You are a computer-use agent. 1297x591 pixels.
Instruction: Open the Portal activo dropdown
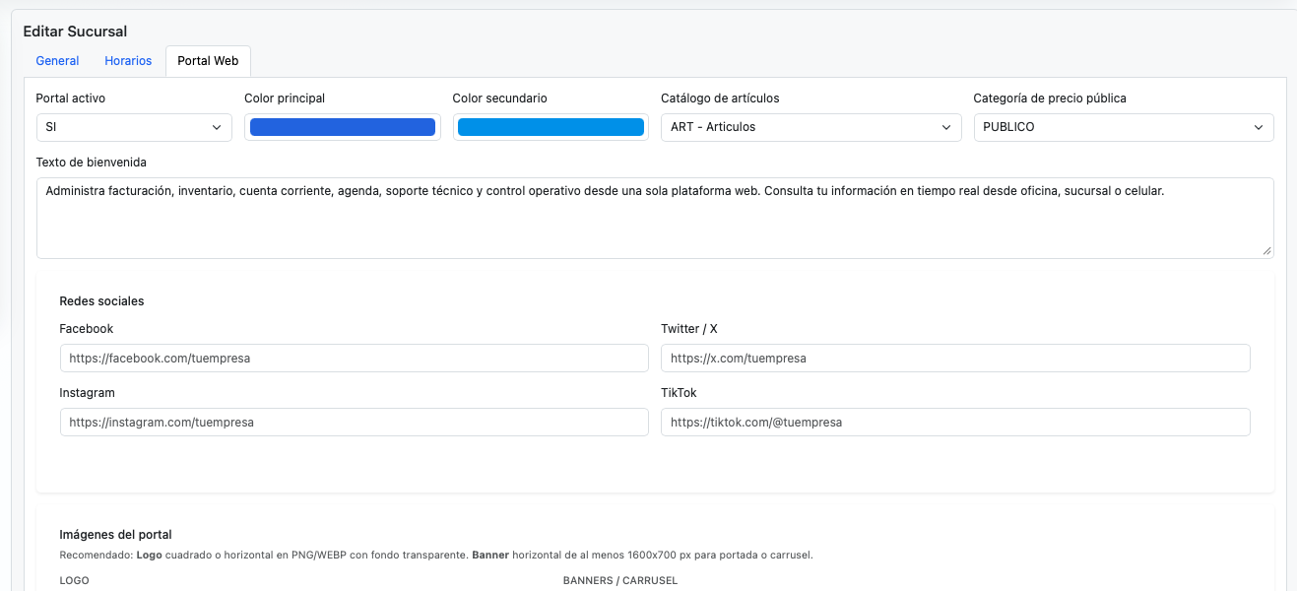point(133,127)
